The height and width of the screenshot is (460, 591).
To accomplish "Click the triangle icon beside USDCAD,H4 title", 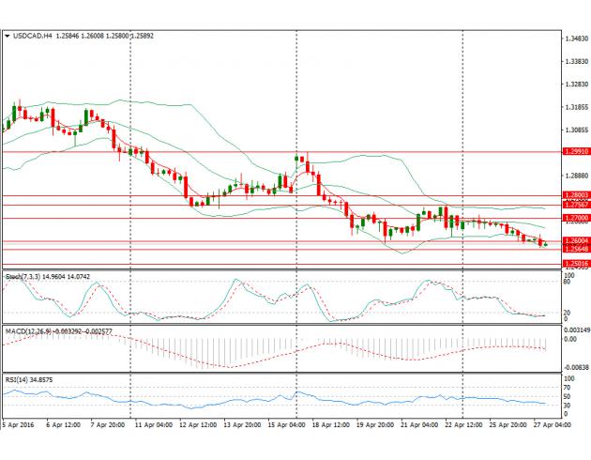I will 8,37.
